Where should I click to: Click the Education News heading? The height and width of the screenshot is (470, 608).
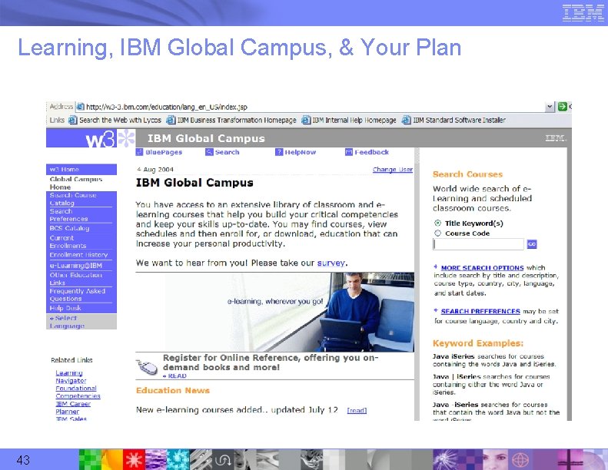[173, 391]
